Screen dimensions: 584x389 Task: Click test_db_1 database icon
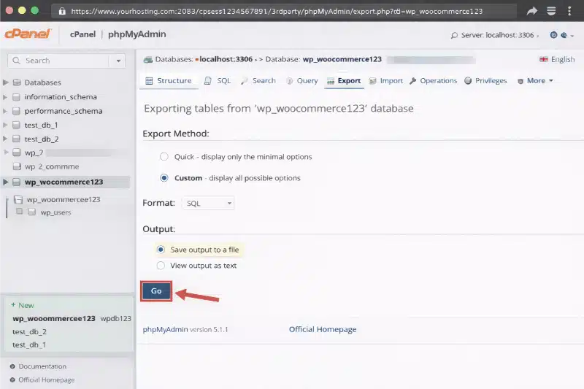pos(16,125)
